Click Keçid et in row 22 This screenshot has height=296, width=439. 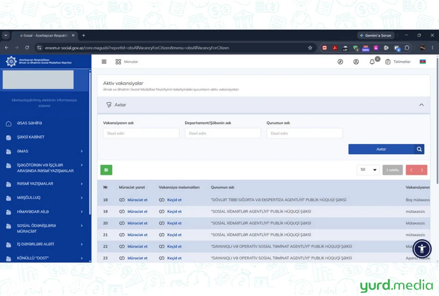tap(170, 247)
